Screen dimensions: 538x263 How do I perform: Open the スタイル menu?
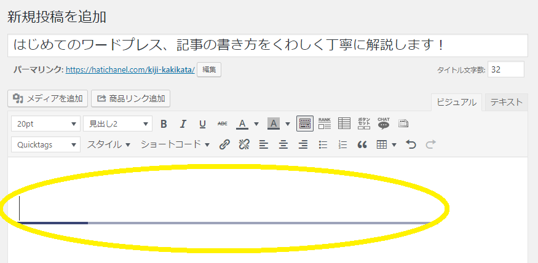[x=108, y=144]
